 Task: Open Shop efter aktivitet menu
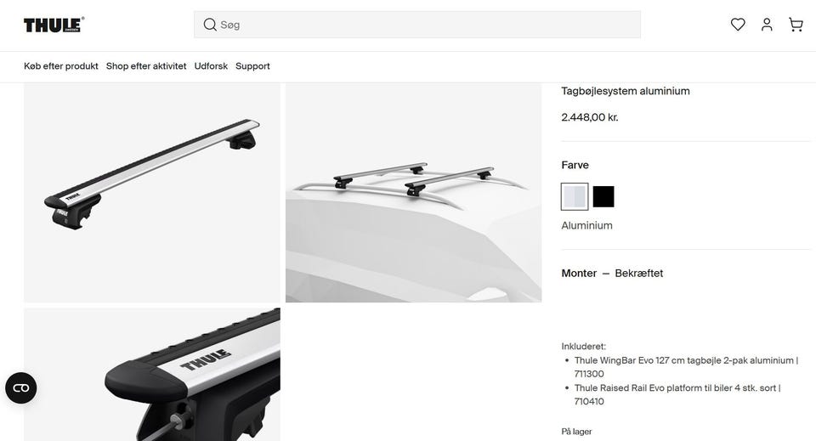(146, 66)
